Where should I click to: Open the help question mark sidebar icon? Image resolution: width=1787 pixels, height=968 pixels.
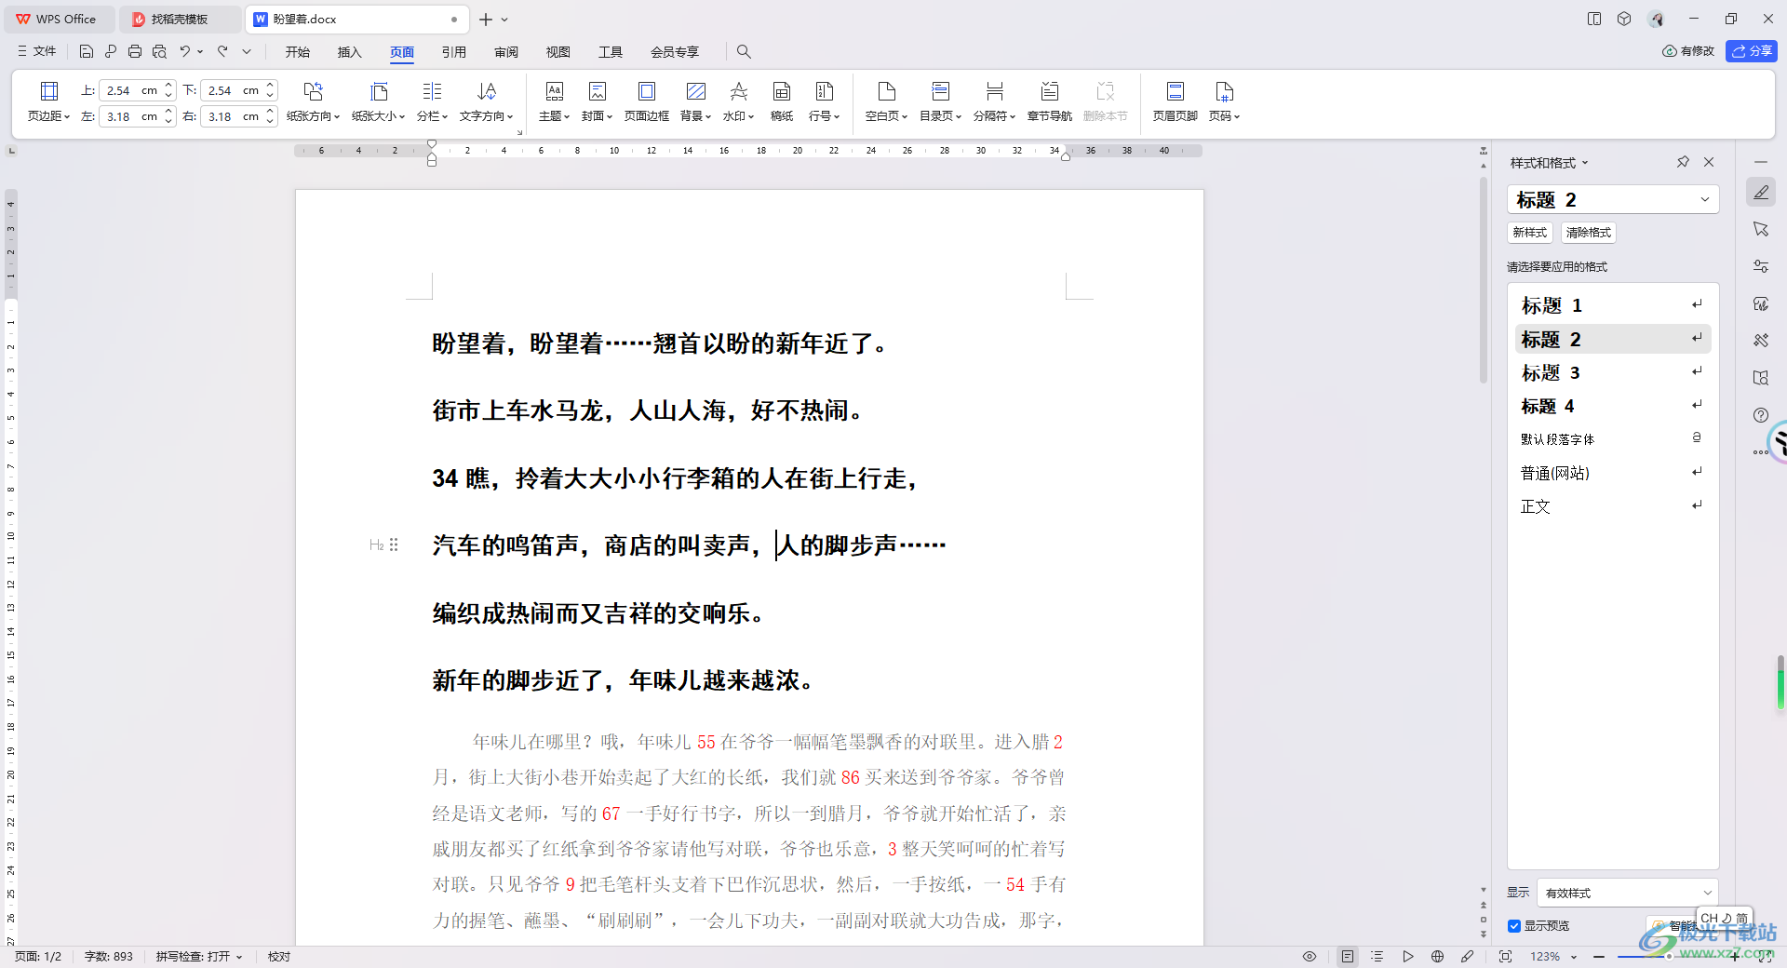[1761, 415]
